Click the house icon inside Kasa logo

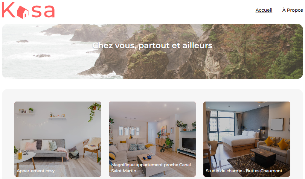point(23,12)
